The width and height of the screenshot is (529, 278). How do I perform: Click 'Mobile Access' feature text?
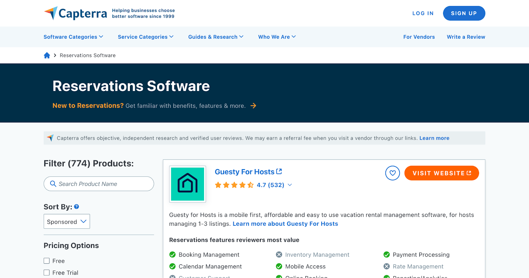[x=305, y=266]
